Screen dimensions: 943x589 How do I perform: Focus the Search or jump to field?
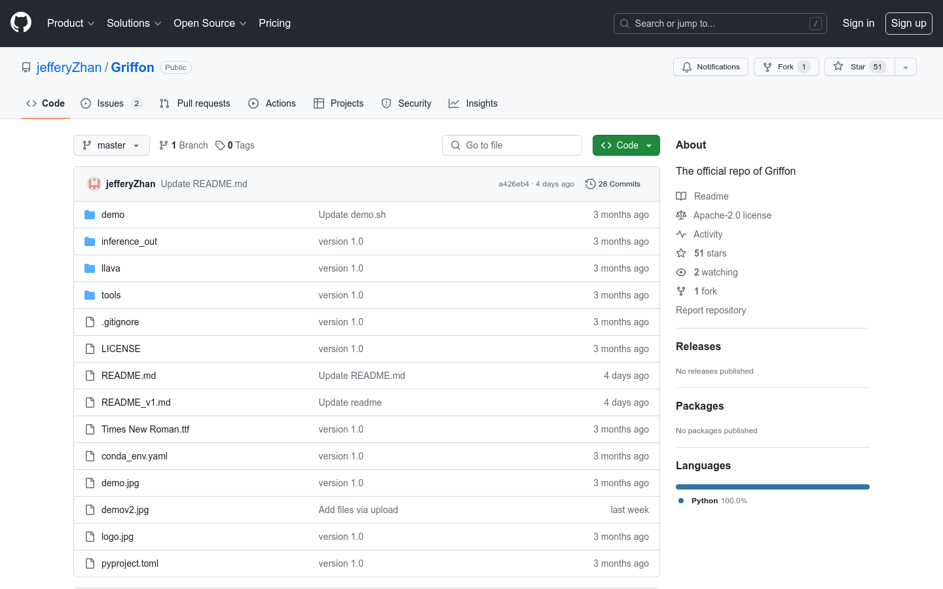click(720, 24)
